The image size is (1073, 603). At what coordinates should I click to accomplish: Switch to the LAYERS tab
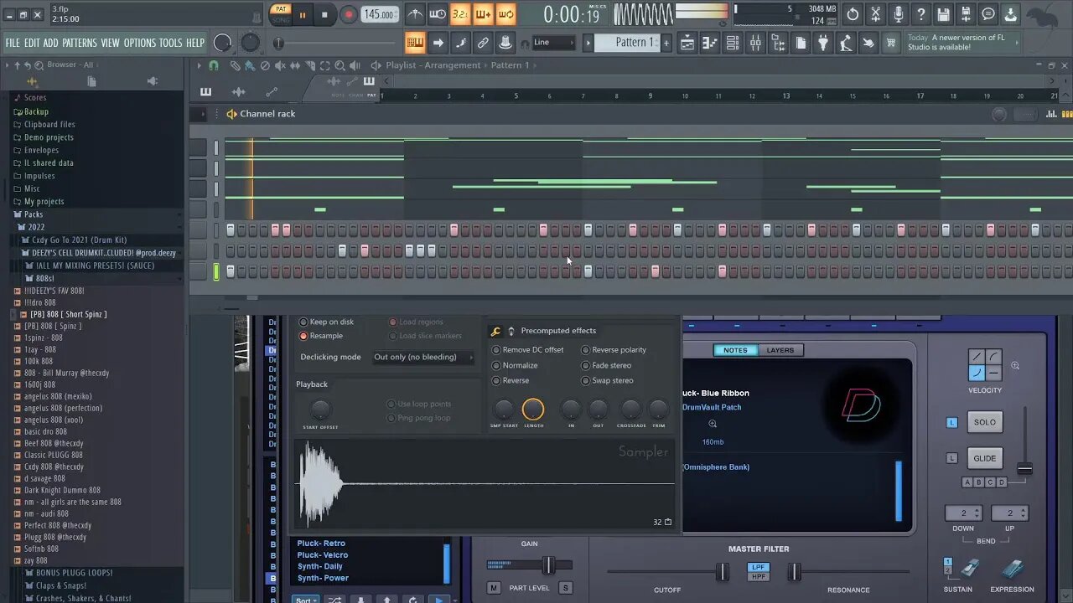(780, 350)
